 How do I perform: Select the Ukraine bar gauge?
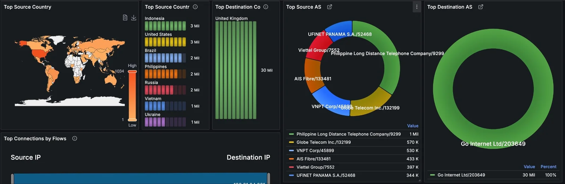pos(165,122)
